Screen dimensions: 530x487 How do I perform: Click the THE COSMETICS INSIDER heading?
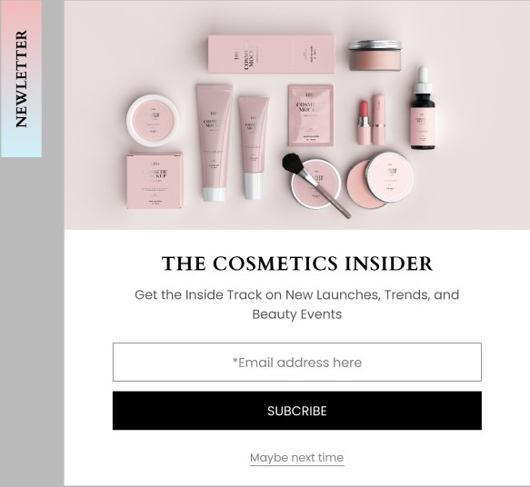tap(296, 263)
